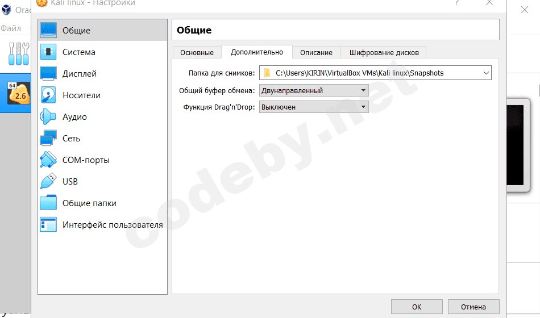Select the USB label in sidebar
The width and height of the screenshot is (540, 318).
(70, 181)
